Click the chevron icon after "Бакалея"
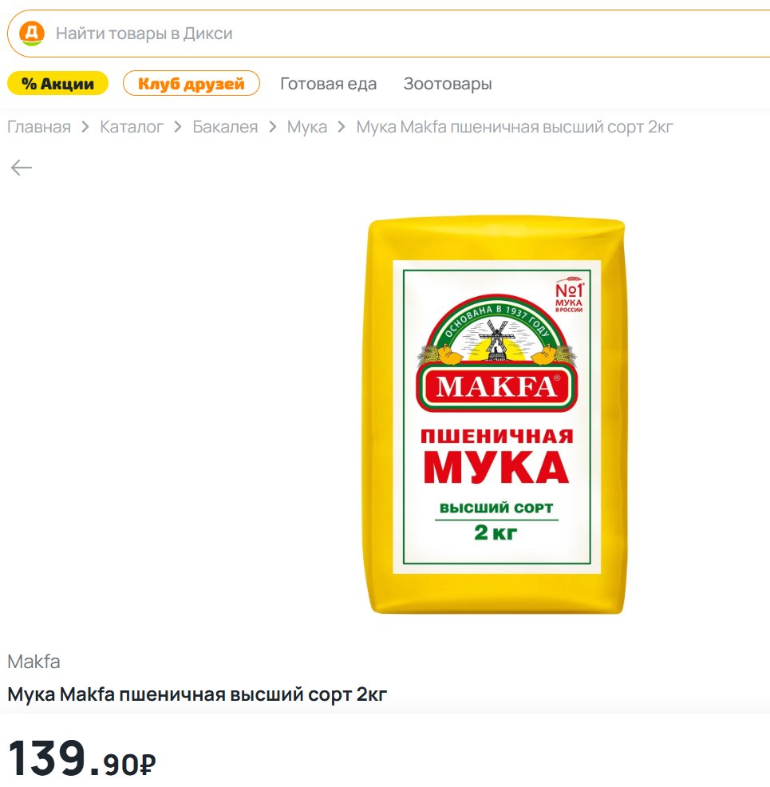 pyautogui.click(x=273, y=127)
